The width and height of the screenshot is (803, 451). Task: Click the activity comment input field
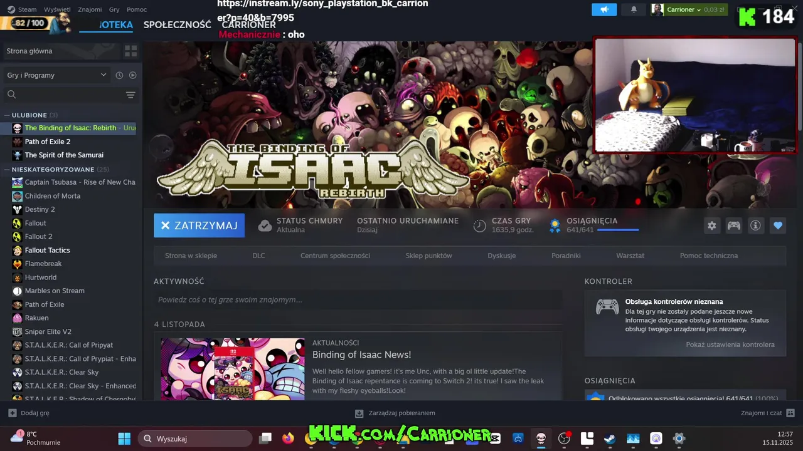(x=358, y=299)
